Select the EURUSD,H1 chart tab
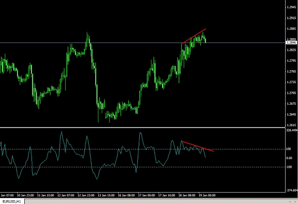298x204 pixels. [x=12, y=202]
